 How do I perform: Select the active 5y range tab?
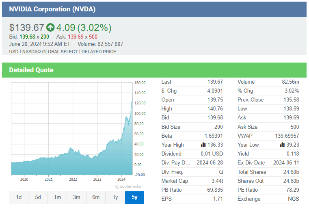(x=134, y=197)
